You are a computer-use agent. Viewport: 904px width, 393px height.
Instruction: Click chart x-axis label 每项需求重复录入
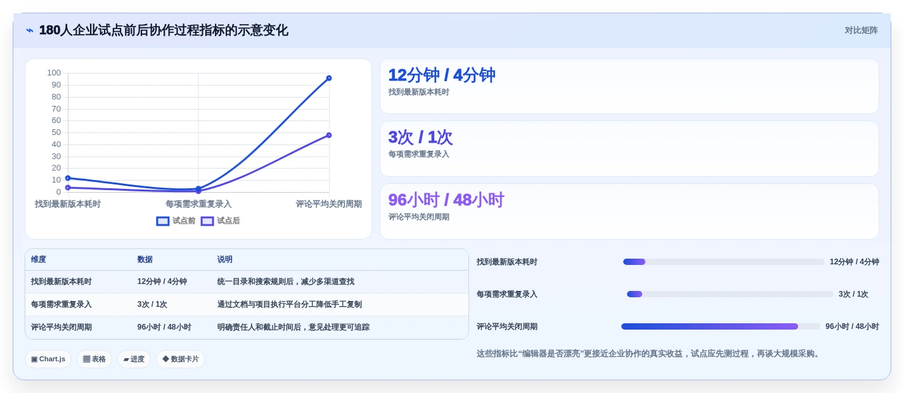coord(198,204)
